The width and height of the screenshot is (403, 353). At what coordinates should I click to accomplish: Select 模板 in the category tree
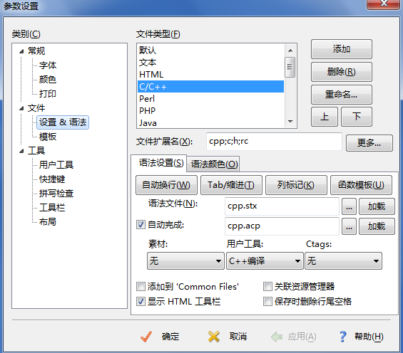pos(48,137)
